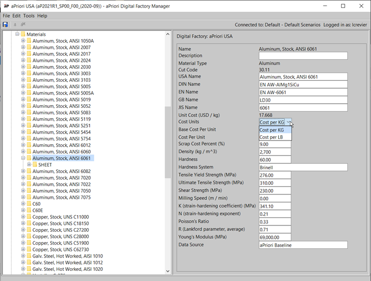Click the greyed edit tool icon in the toolbar
371x281 pixels.
(x=23, y=25)
